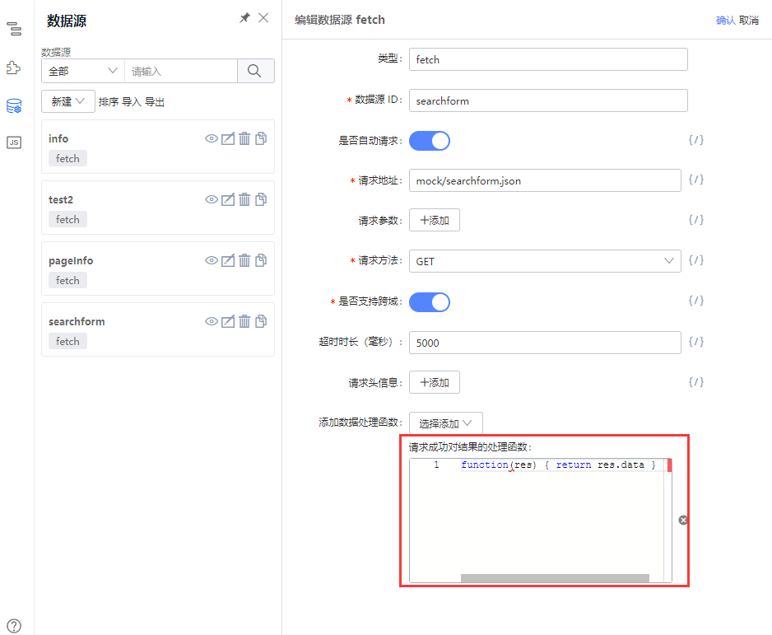Focus the data source search input
The width and height of the screenshot is (772, 635).
(x=181, y=71)
